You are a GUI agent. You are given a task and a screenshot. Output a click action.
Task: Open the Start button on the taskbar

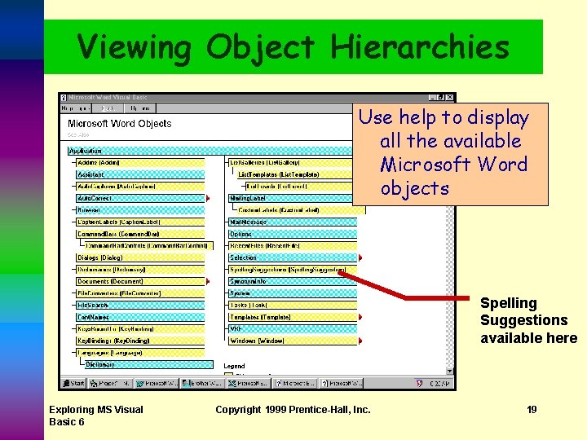point(73,383)
